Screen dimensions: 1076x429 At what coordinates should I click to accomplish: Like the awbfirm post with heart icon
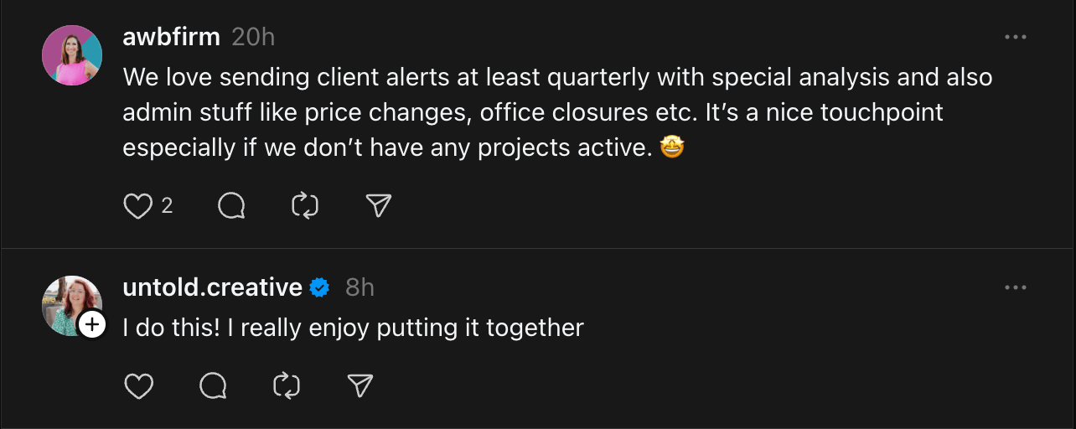click(137, 205)
